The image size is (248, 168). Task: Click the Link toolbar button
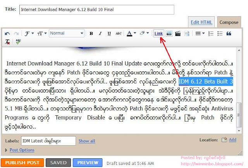pyautogui.click(x=158, y=34)
